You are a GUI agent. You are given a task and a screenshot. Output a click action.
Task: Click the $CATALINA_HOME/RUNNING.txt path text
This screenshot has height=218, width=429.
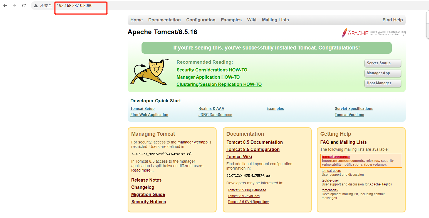(x=249, y=176)
